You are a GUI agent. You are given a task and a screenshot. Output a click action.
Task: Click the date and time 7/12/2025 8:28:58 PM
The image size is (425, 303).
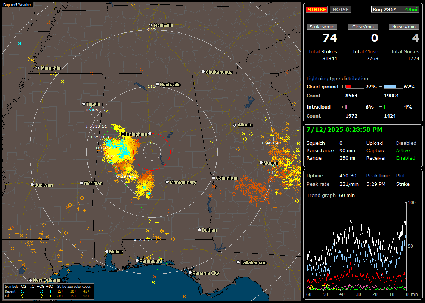344,129
